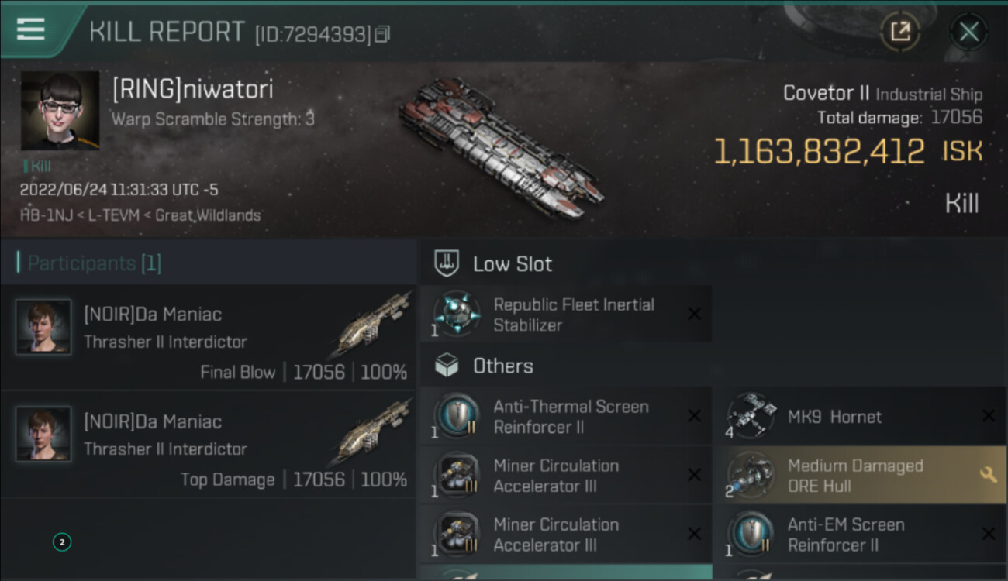Click the Others section cube icon
Screen dimensions: 1008x581
coord(447,366)
